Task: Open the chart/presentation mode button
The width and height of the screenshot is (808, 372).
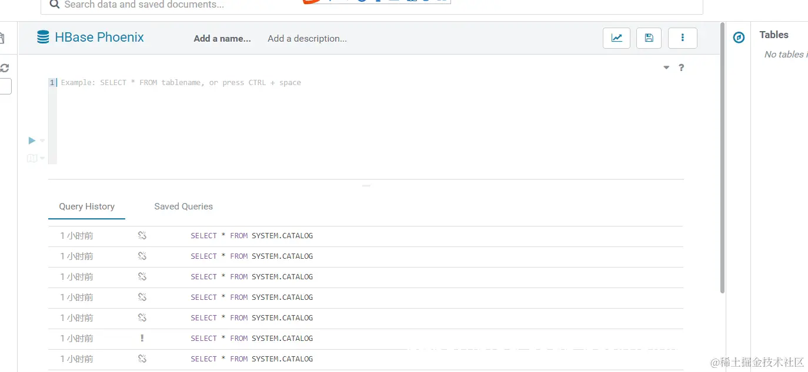Action: point(616,38)
